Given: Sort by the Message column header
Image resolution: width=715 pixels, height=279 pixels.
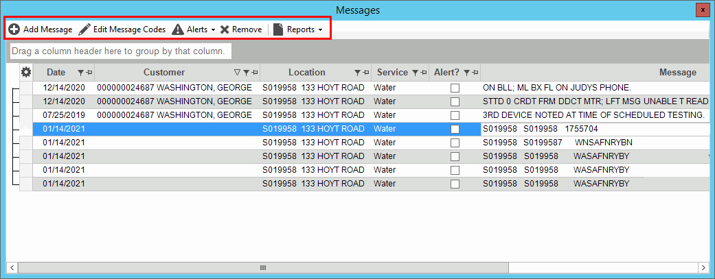Looking at the screenshot, I should pos(678,73).
